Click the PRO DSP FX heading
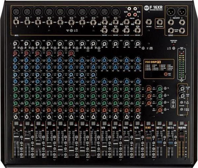The height and width of the screenshot is (168, 198). (153, 62)
